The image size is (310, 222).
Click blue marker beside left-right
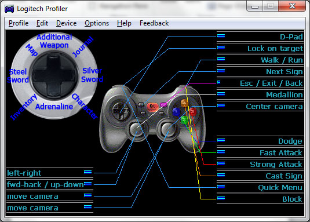(x=87, y=172)
